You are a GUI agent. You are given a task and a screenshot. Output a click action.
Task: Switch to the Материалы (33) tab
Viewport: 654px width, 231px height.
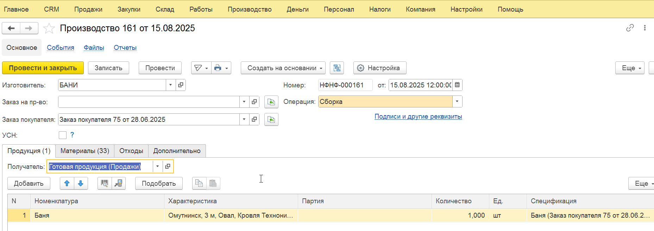85,151
